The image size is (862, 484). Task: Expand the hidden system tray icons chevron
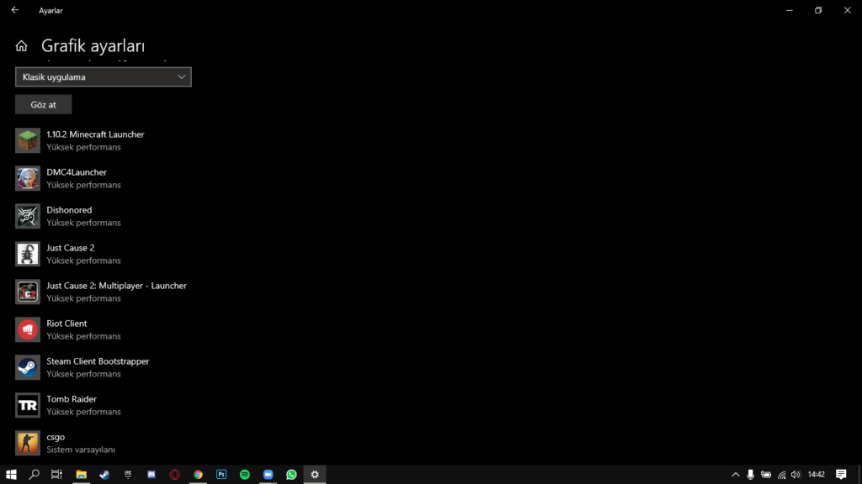click(x=735, y=475)
